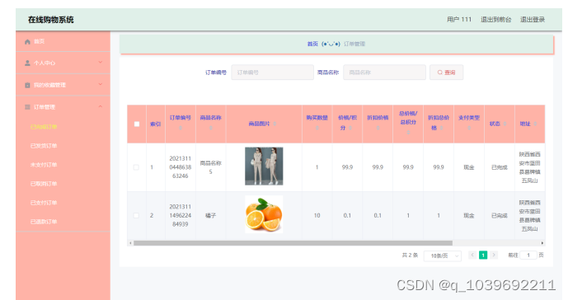568x300 pixels.
Task: Sort by 商品图片 column arrows
Action: click(x=275, y=124)
